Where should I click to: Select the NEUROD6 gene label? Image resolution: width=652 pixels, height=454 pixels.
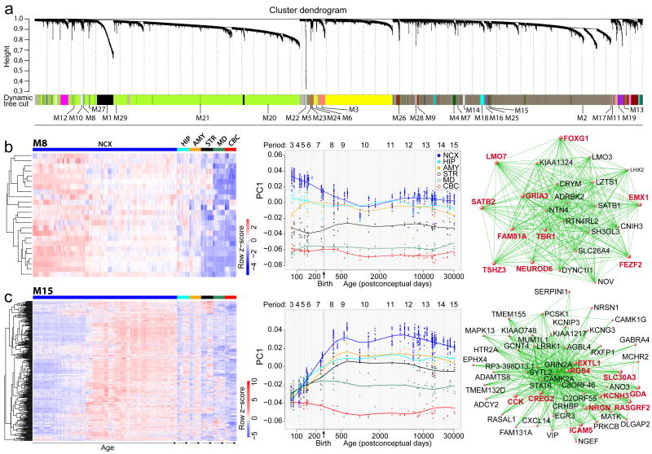coord(535,269)
